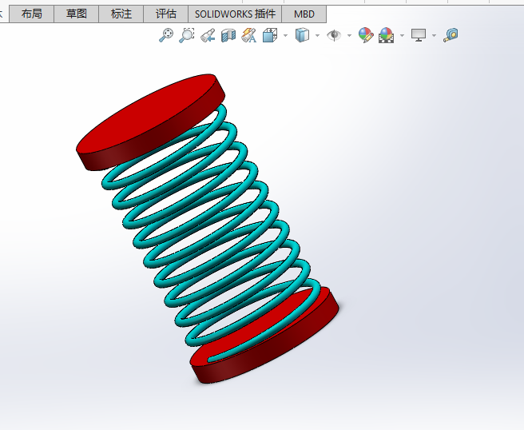Screen dimensions: 524x430
Task: Expand the Display Style dropdown arrow
Action: click(317, 36)
